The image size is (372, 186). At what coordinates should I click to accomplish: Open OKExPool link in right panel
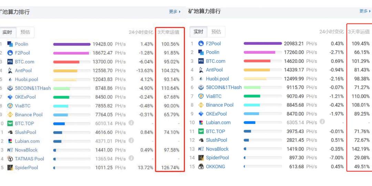[x=216, y=114]
